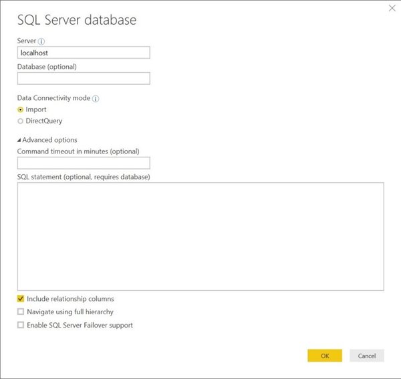Image resolution: width=401 pixels, height=379 pixels.
Task: Uncheck Include relationship columns
Action: coord(21,298)
